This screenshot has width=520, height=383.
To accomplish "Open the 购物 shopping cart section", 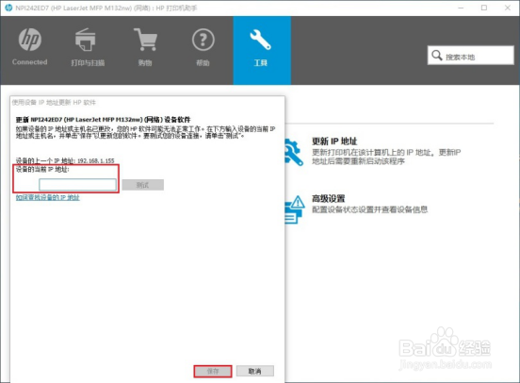I will pos(145,47).
